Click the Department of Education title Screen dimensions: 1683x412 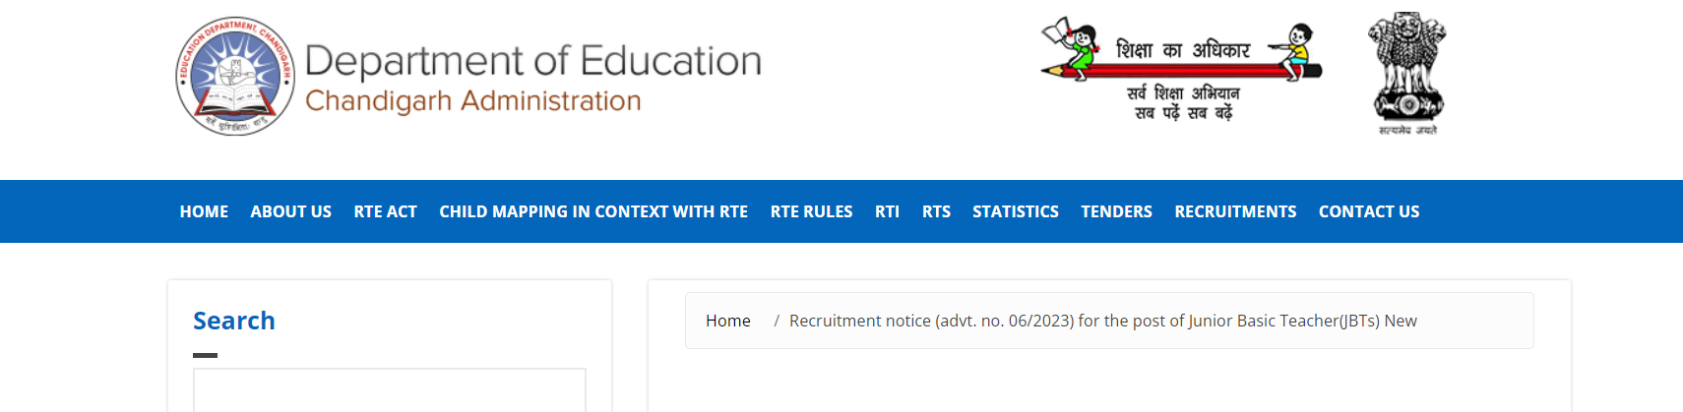533,61
